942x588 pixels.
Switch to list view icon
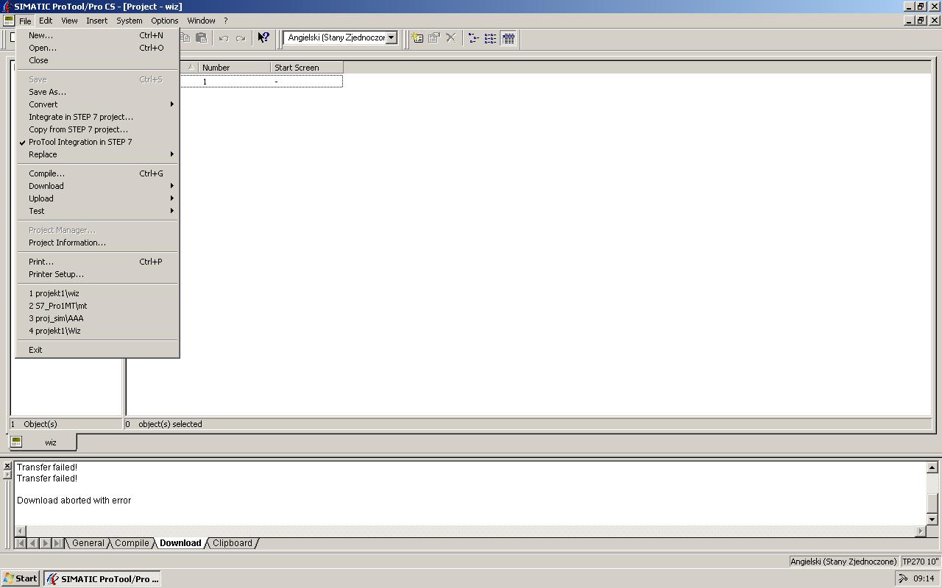coord(491,37)
